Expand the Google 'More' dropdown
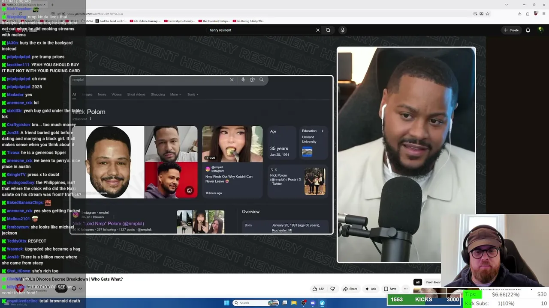This screenshot has height=308, width=549. tap(175, 95)
